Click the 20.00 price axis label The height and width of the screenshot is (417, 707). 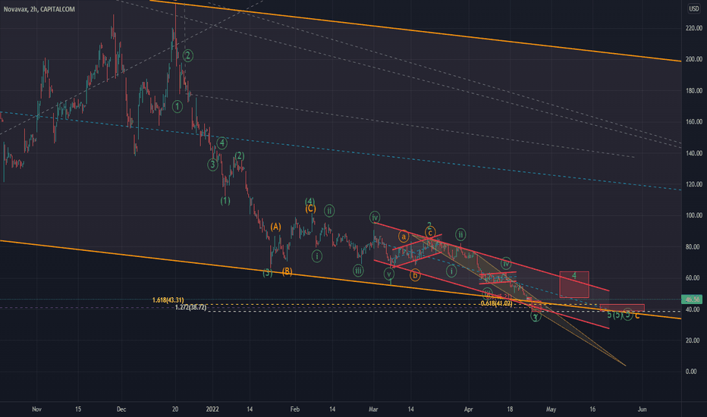point(693,340)
